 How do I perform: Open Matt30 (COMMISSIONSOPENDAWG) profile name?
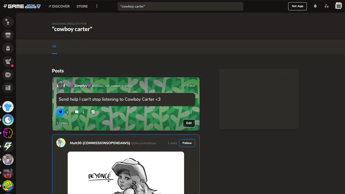tap(100, 143)
